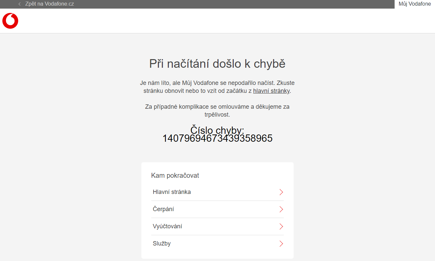Click the arrow beside Hlavní stránka
The width and height of the screenshot is (435, 261).
tap(281, 192)
